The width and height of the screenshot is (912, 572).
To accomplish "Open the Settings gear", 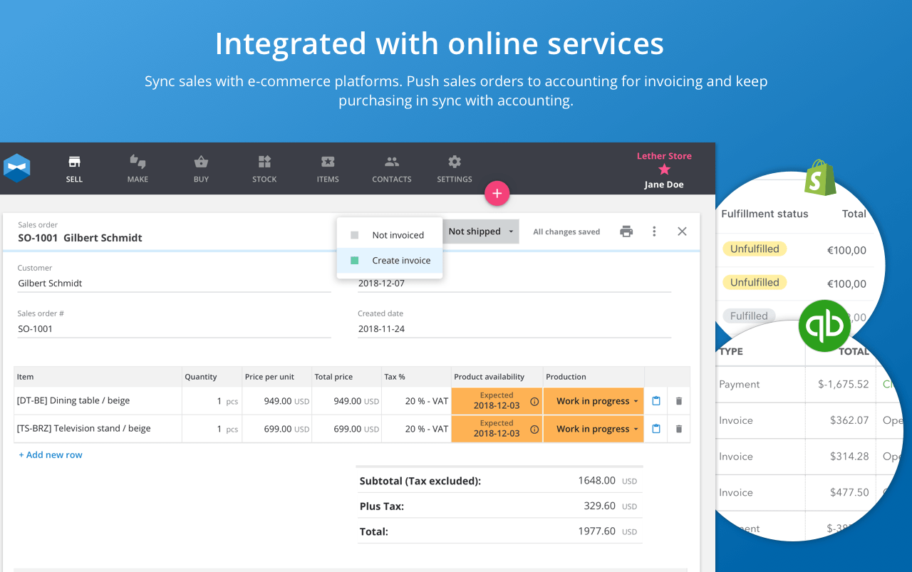I will click(455, 169).
